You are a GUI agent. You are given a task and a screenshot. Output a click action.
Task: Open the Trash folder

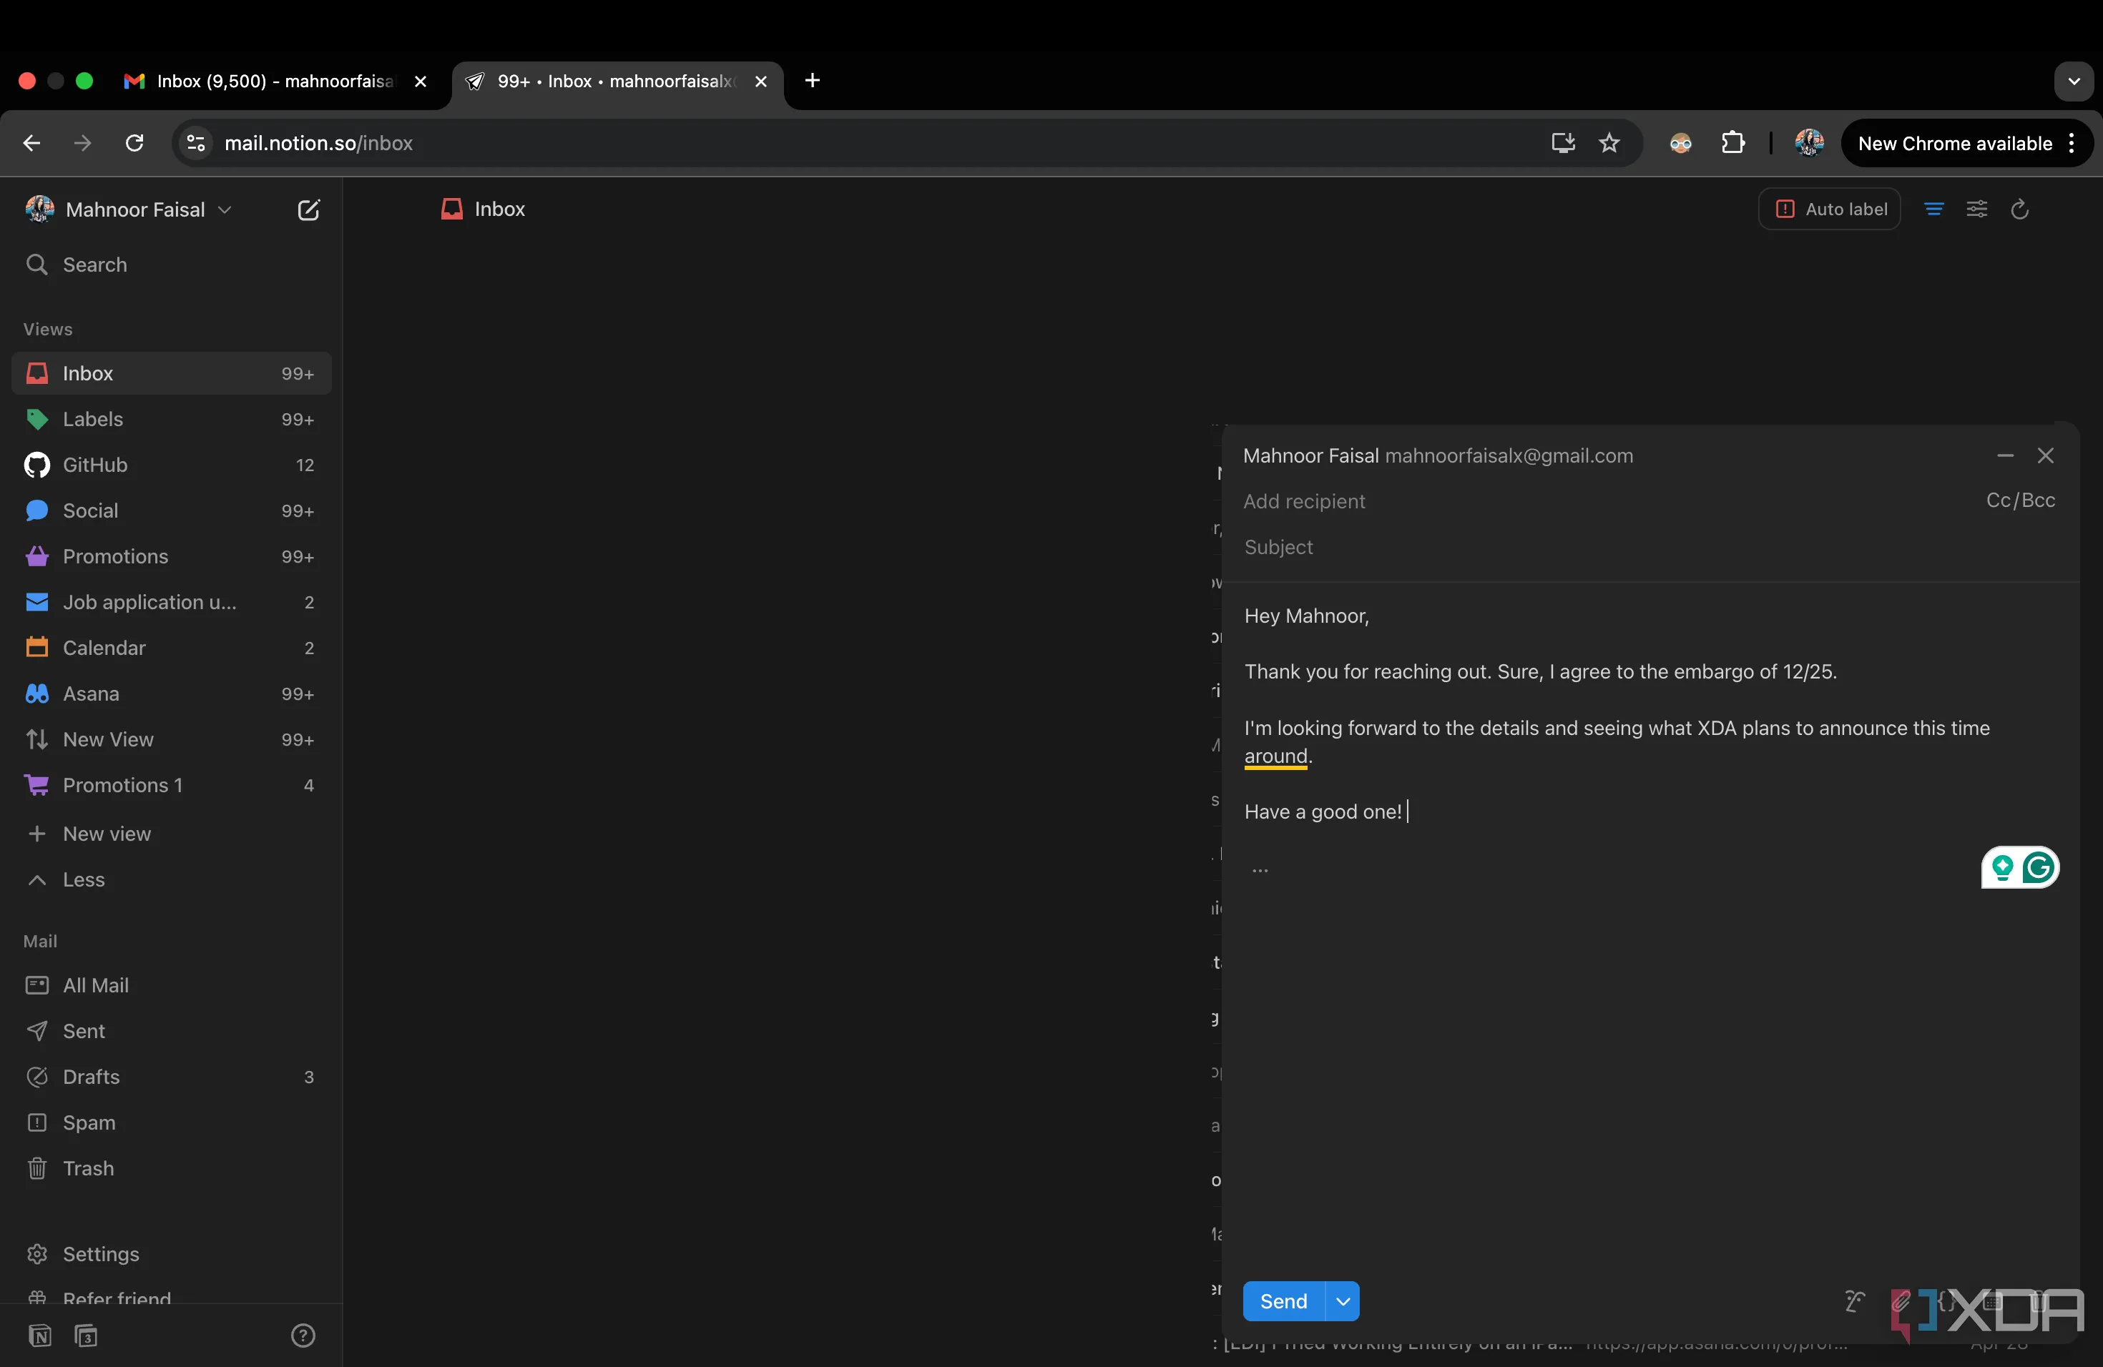pyautogui.click(x=172, y=1169)
